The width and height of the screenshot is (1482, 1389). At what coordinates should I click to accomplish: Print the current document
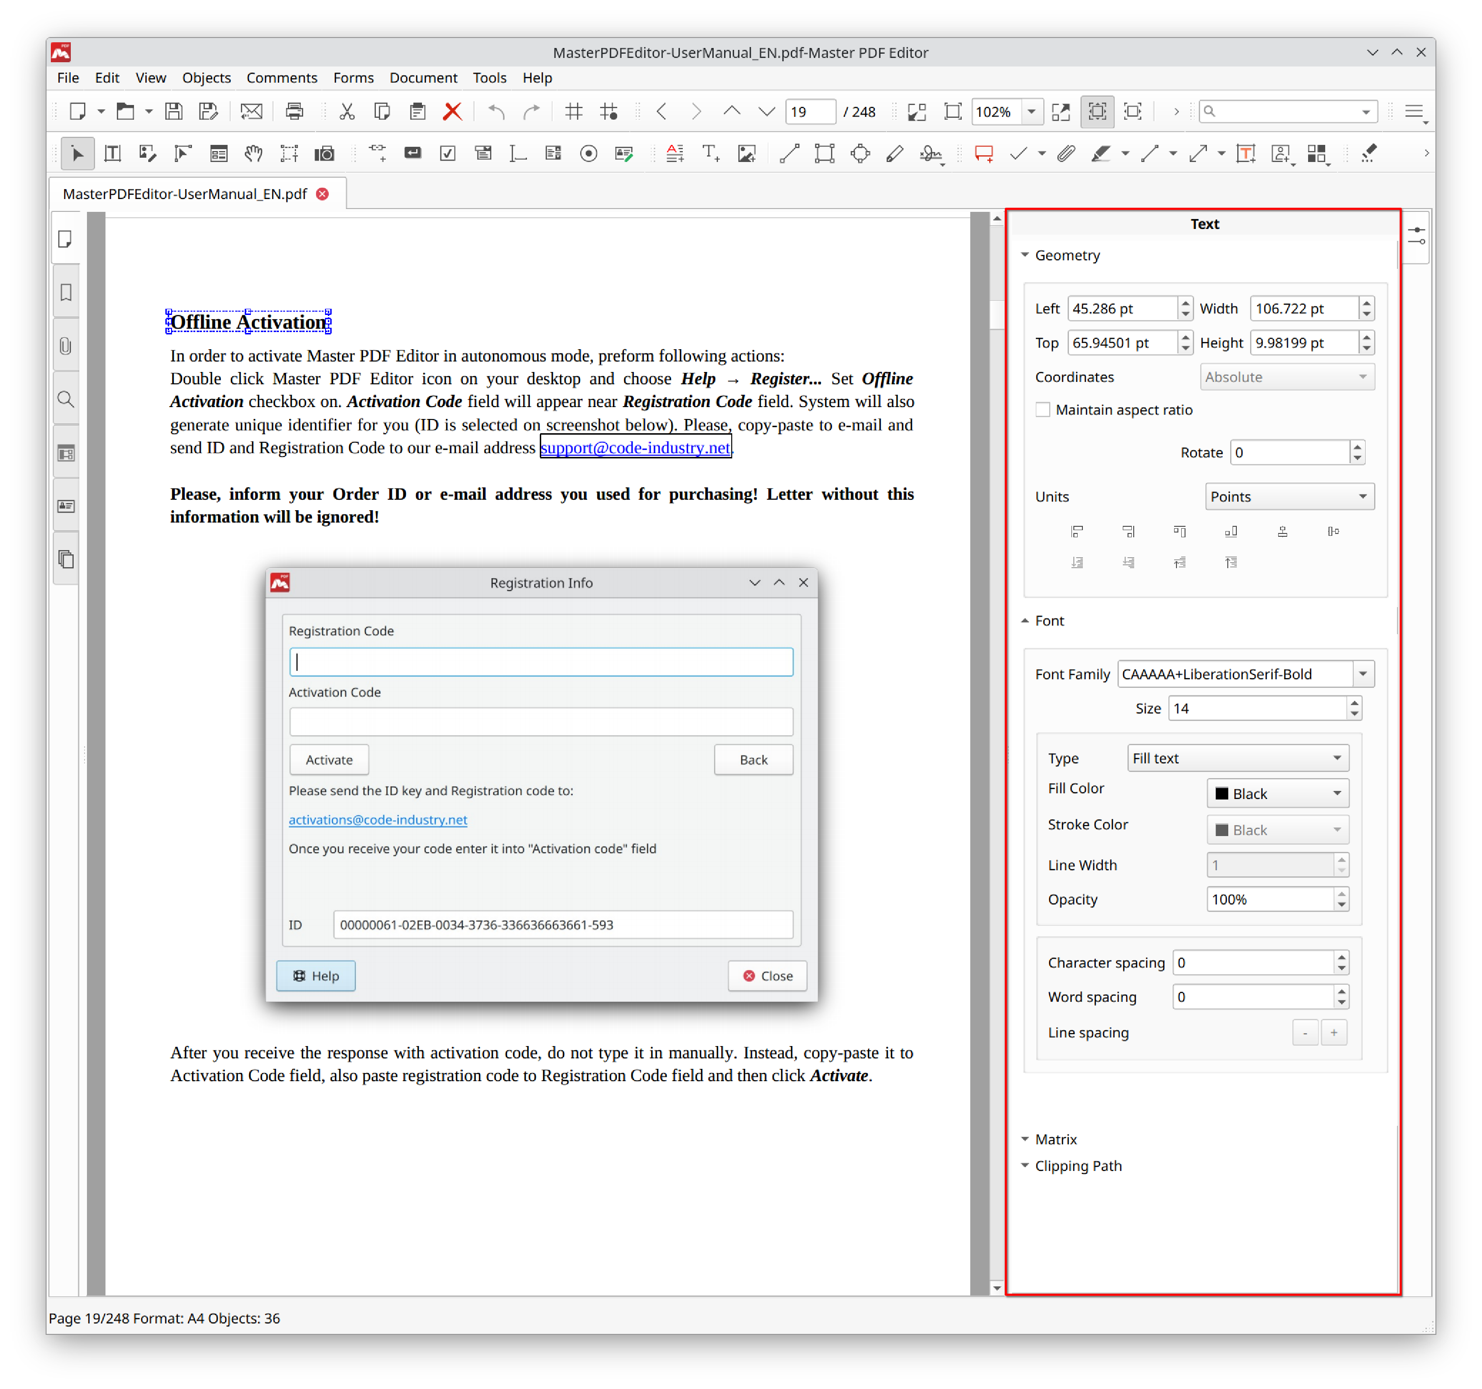295,111
